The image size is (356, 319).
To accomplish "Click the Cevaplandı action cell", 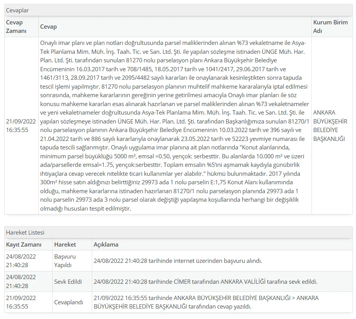I will click(69, 302).
